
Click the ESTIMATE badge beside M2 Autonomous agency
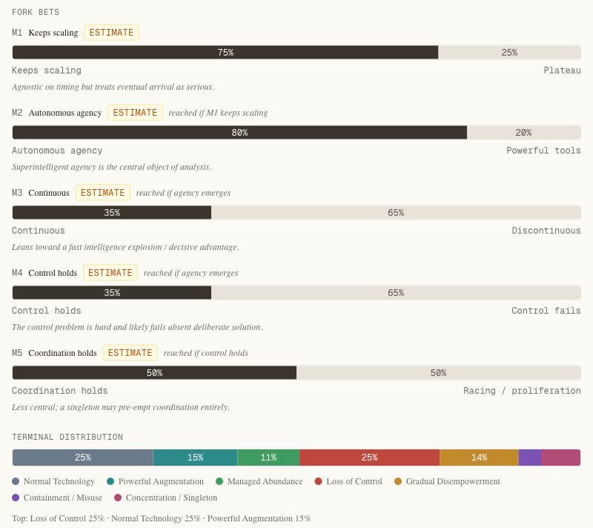pyautogui.click(x=135, y=113)
